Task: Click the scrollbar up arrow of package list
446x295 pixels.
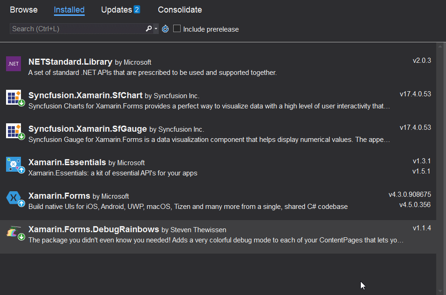Action: 440,46
